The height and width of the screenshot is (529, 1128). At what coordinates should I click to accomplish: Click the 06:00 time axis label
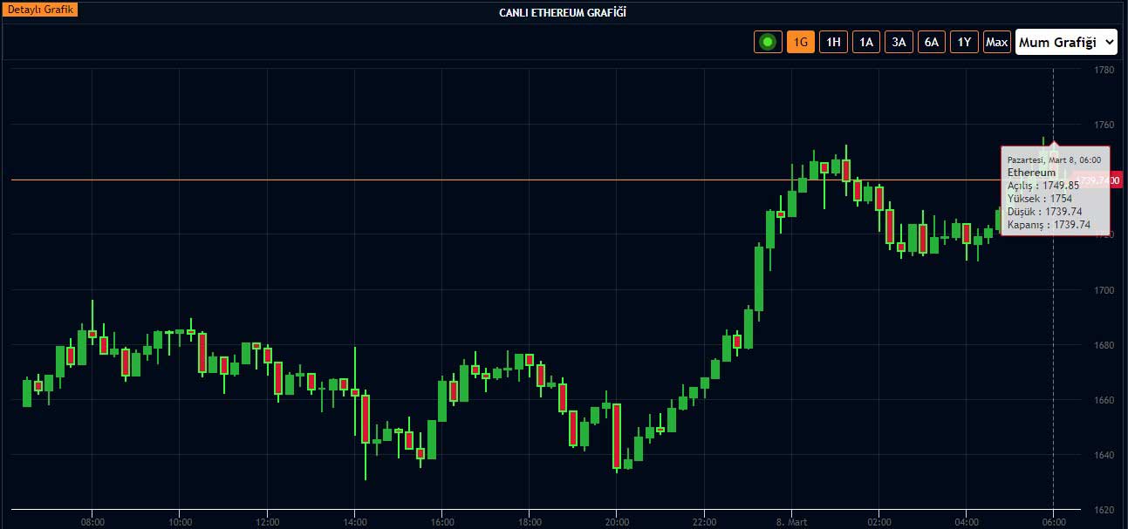click(1054, 523)
